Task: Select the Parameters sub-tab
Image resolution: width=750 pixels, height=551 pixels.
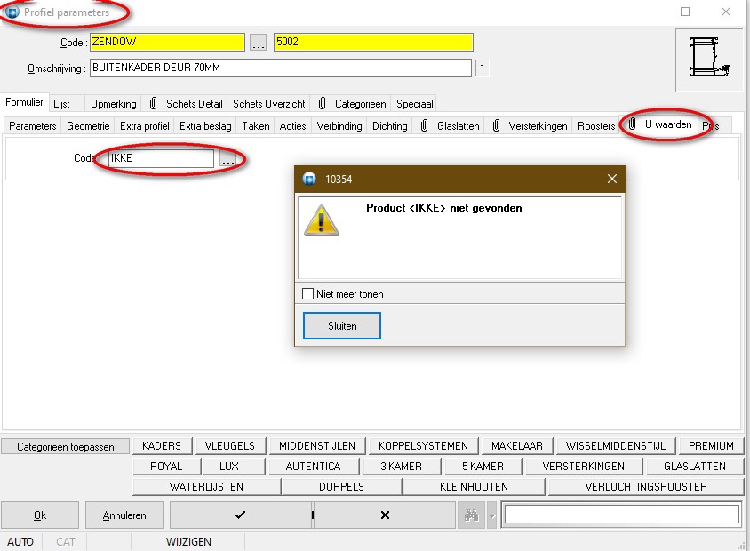Action: tap(33, 126)
